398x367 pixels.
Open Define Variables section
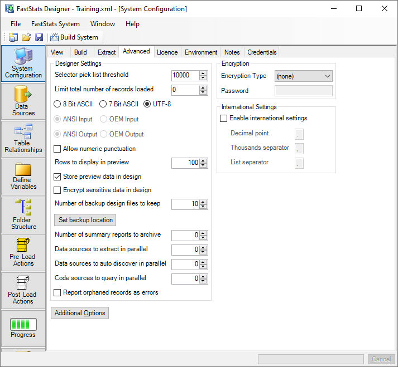point(23,177)
